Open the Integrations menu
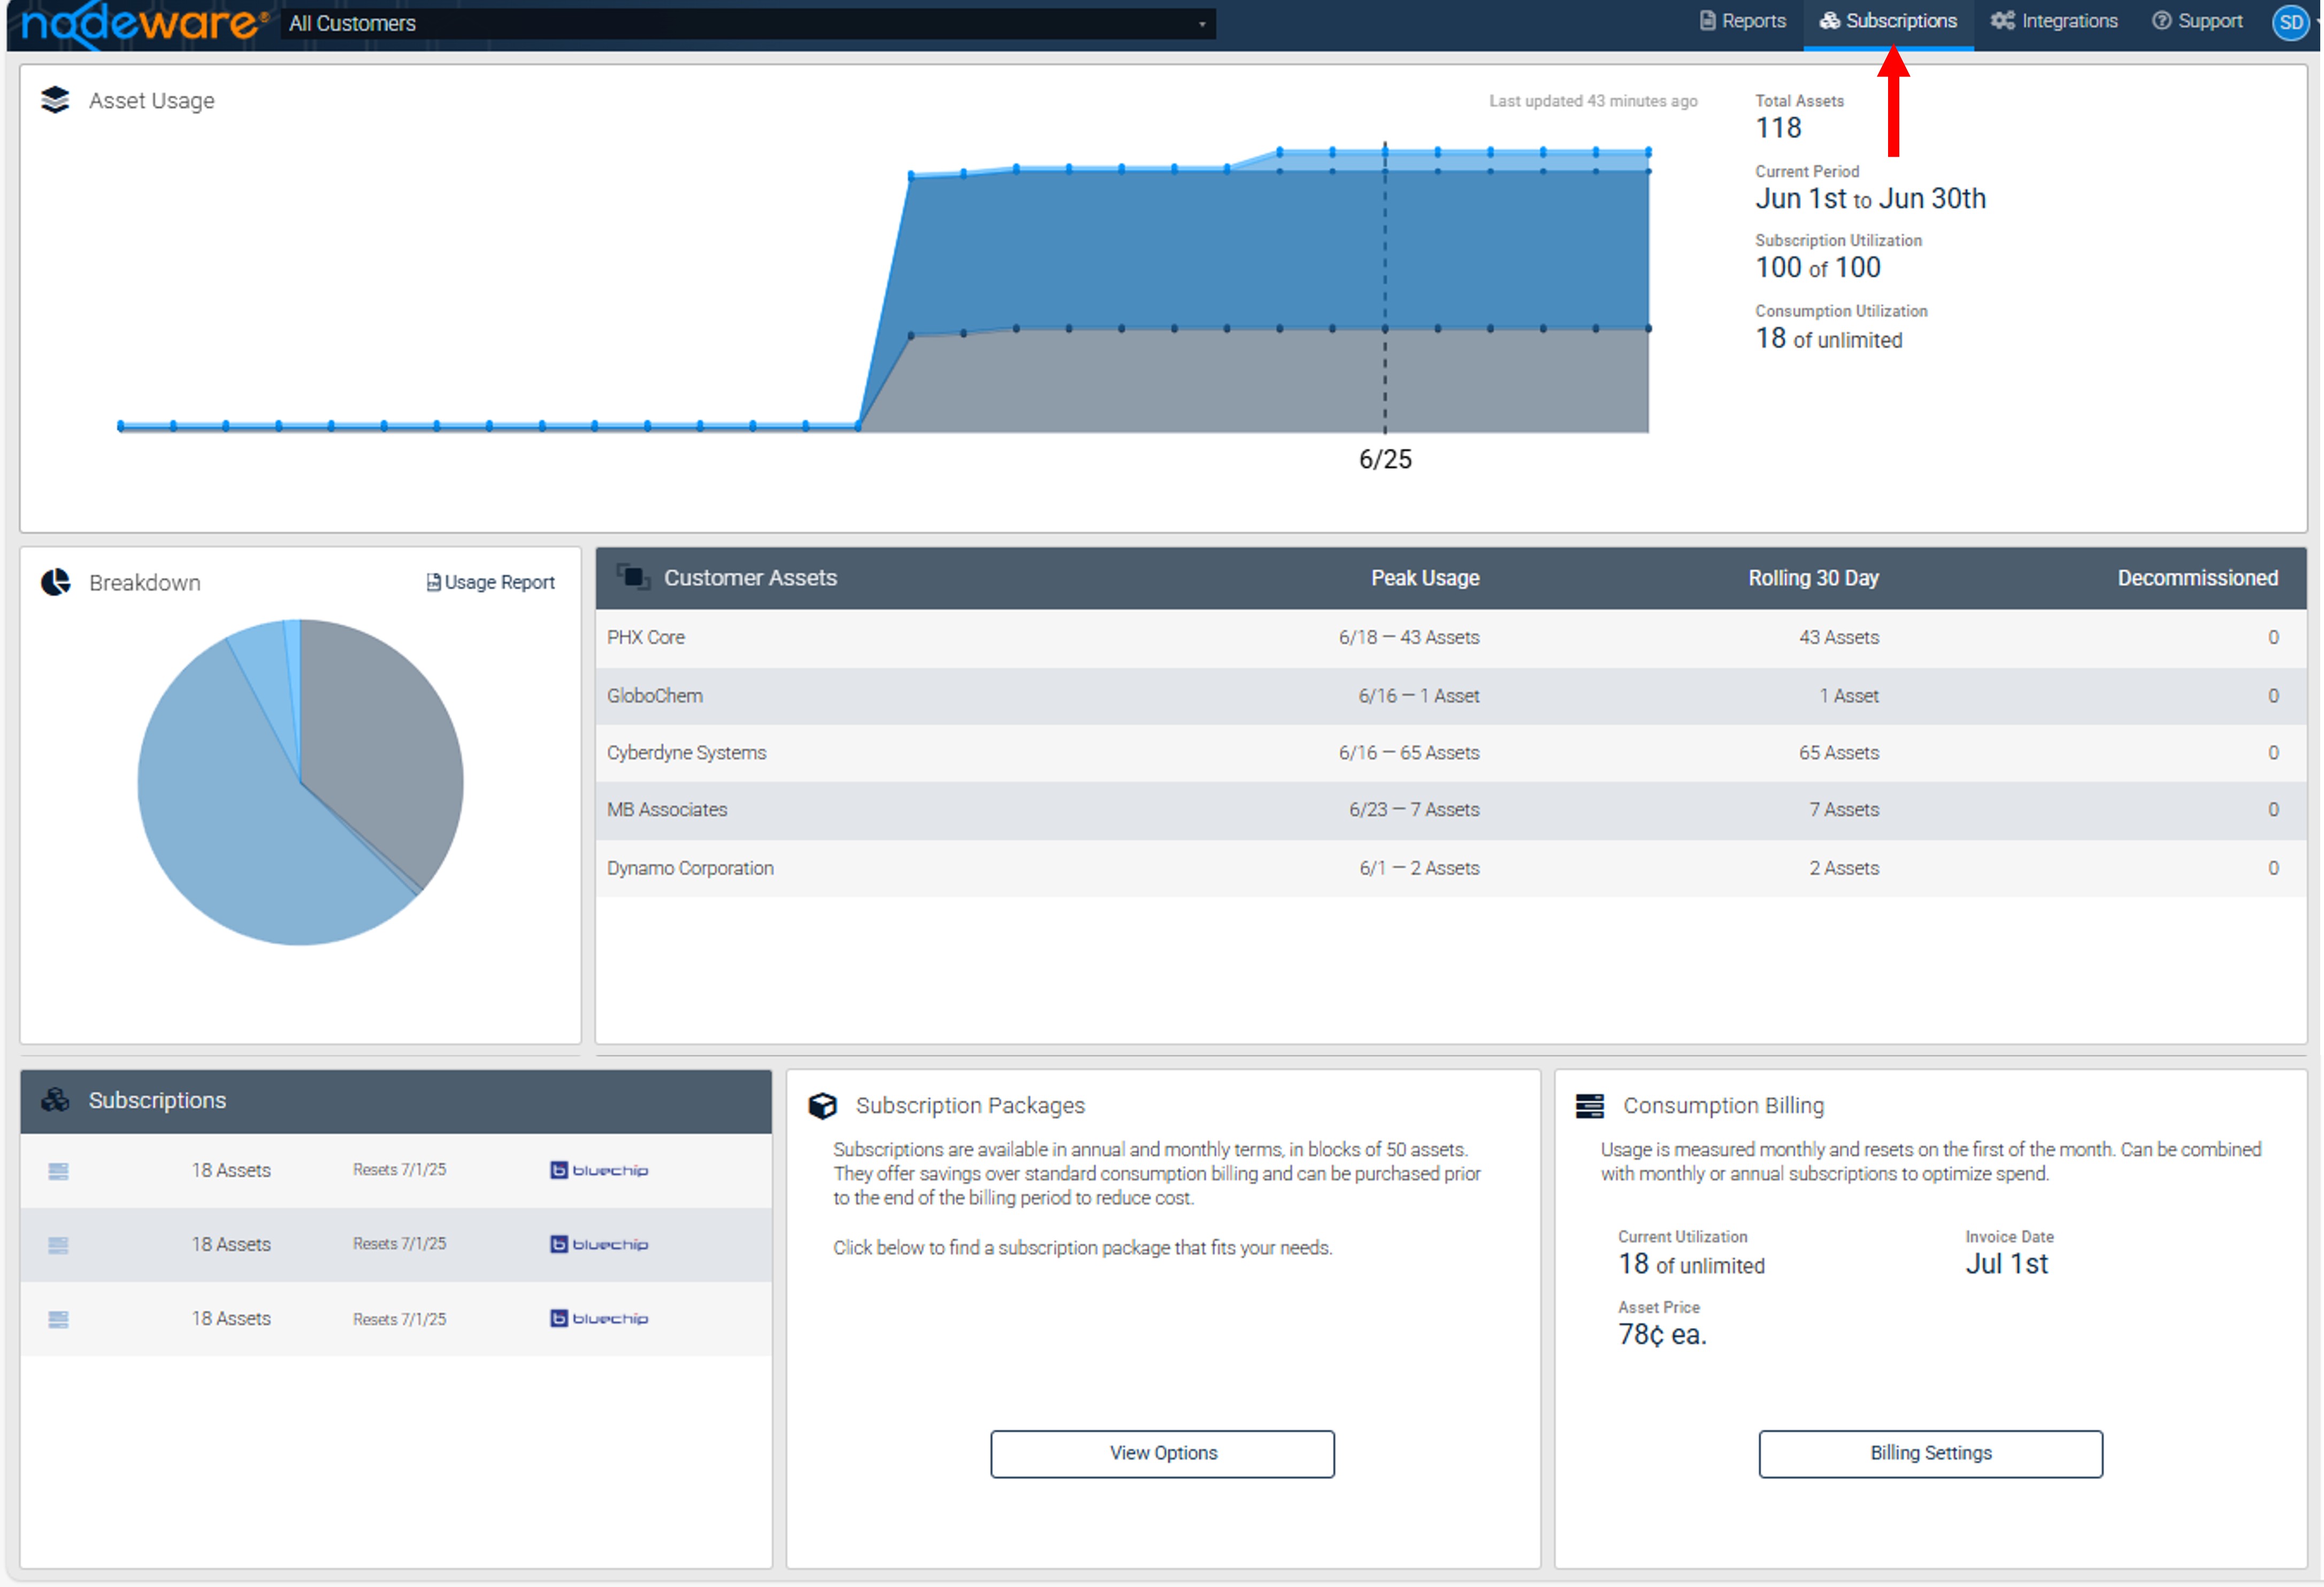This screenshot has width=2324, height=1587. click(2054, 21)
